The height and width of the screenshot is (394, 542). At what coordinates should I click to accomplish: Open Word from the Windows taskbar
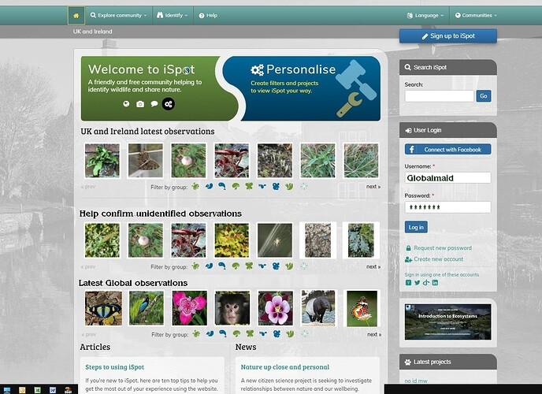coord(53,390)
